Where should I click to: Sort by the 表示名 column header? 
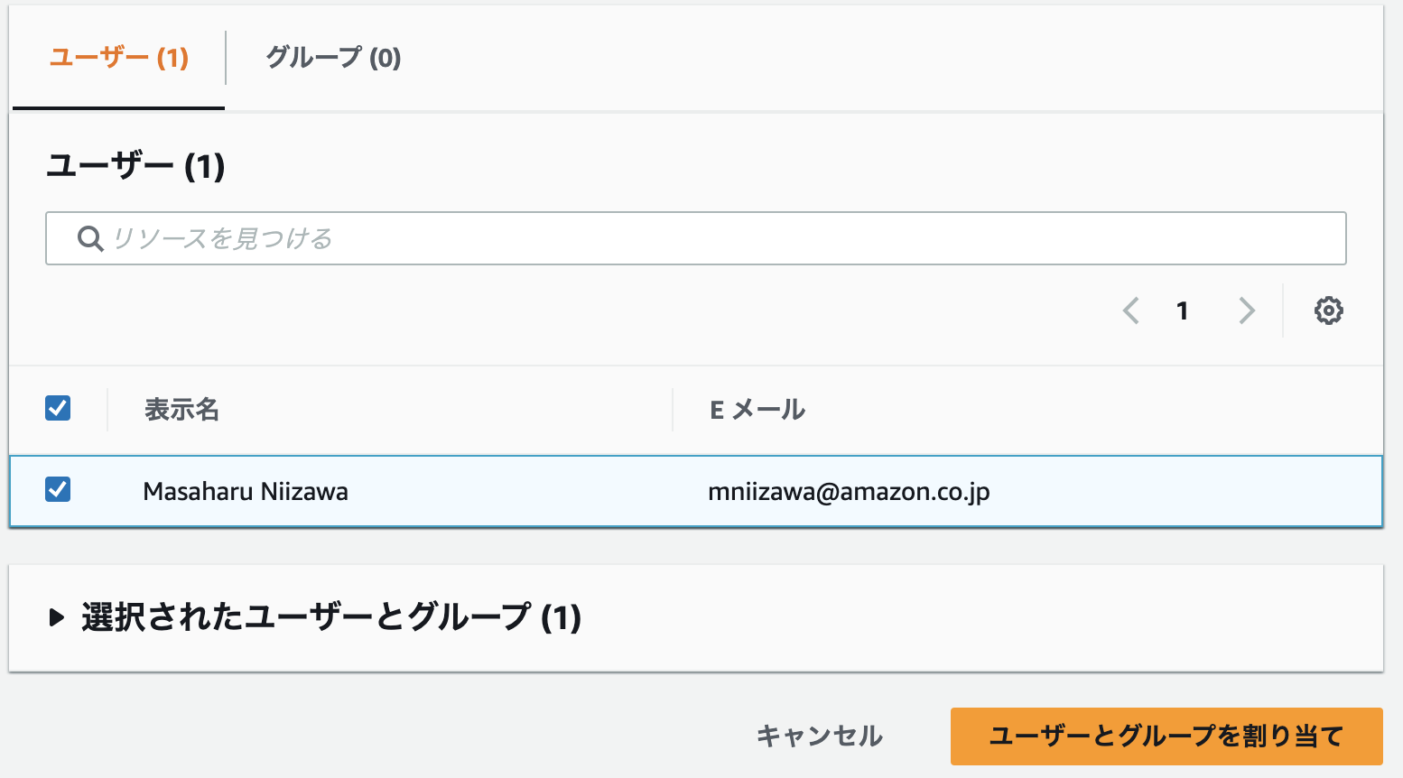coord(181,410)
